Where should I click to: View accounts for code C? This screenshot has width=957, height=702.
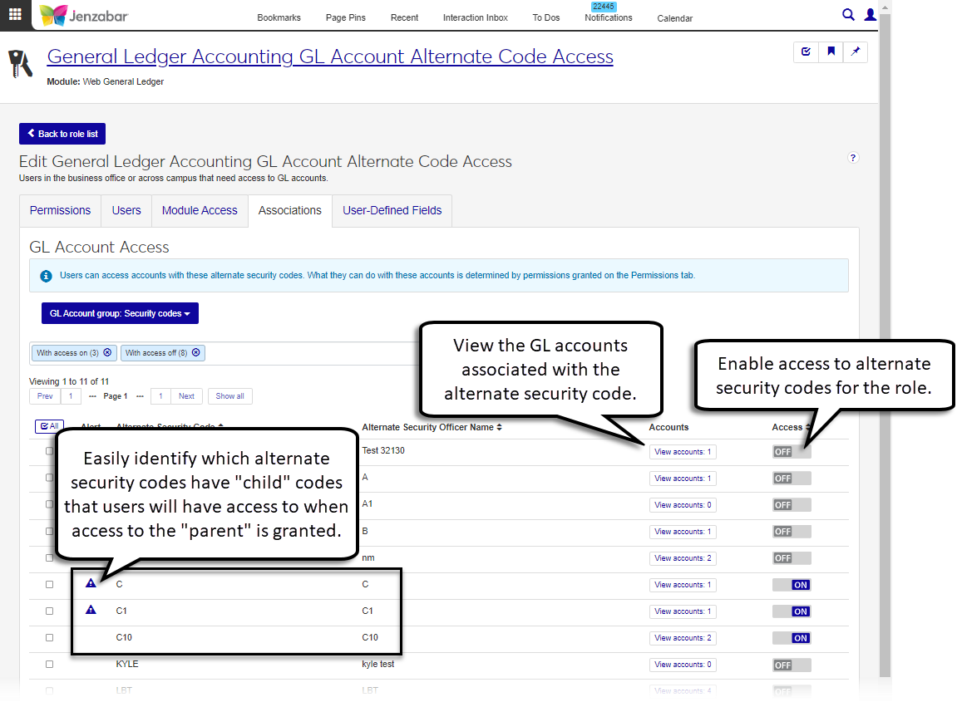[683, 585]
